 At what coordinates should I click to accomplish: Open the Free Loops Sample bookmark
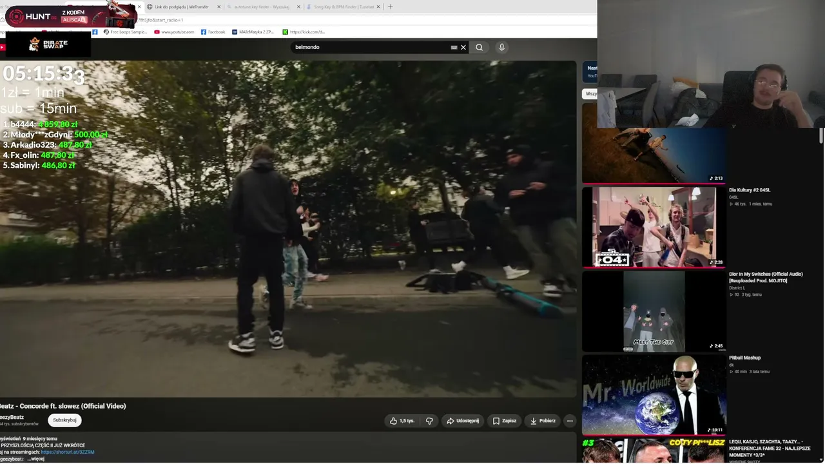pos(125,32)
